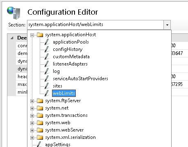Select the sites section

pyautogui.click(x=57, y=86)
